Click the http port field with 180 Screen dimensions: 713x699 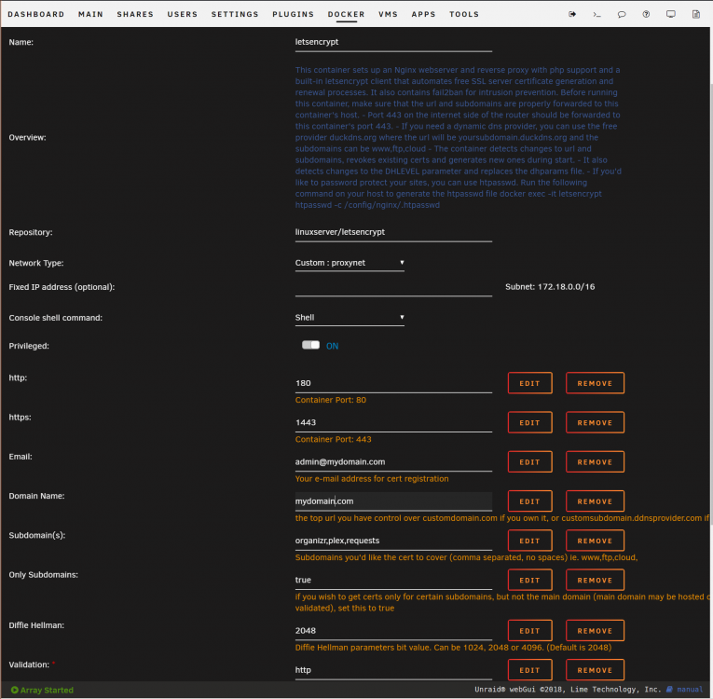[393, 383]
